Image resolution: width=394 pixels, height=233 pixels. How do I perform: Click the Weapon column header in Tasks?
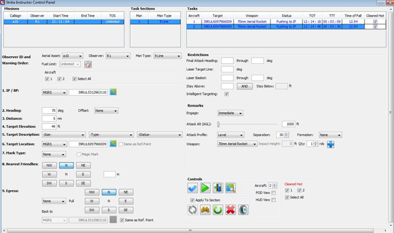pos(252,15)
